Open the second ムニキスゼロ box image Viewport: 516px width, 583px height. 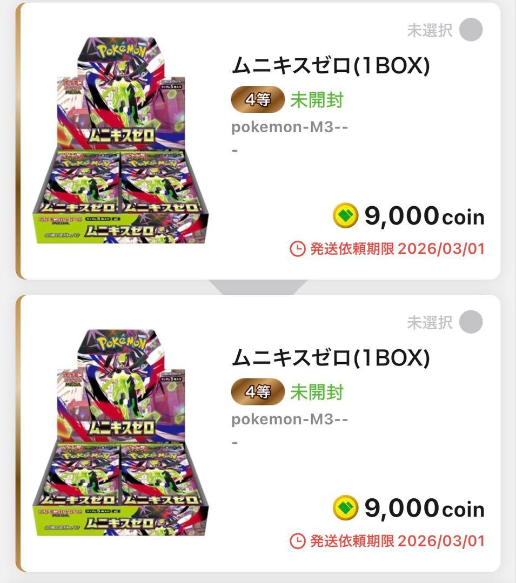pos(120,433)
